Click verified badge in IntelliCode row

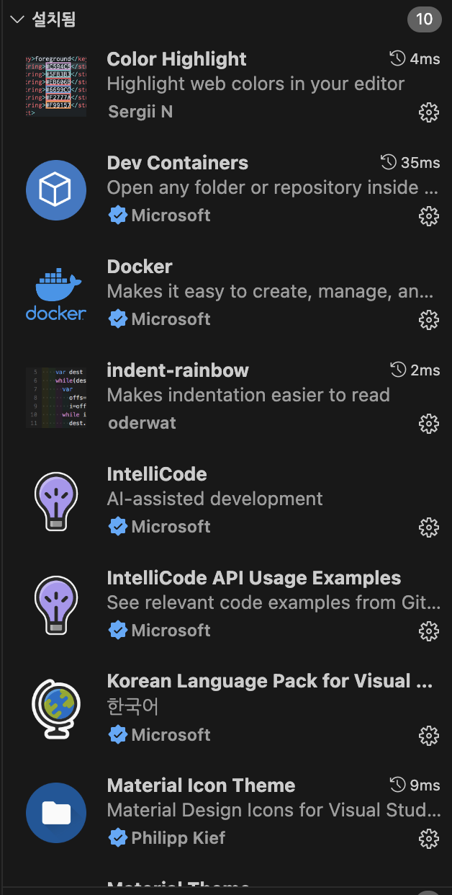coord(118,527)
